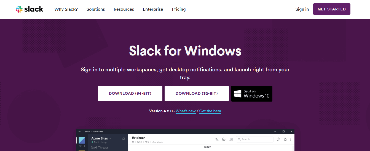Click the Slack for Windows heading
This screenshot has width=370, height=151.
pos(185,51)
